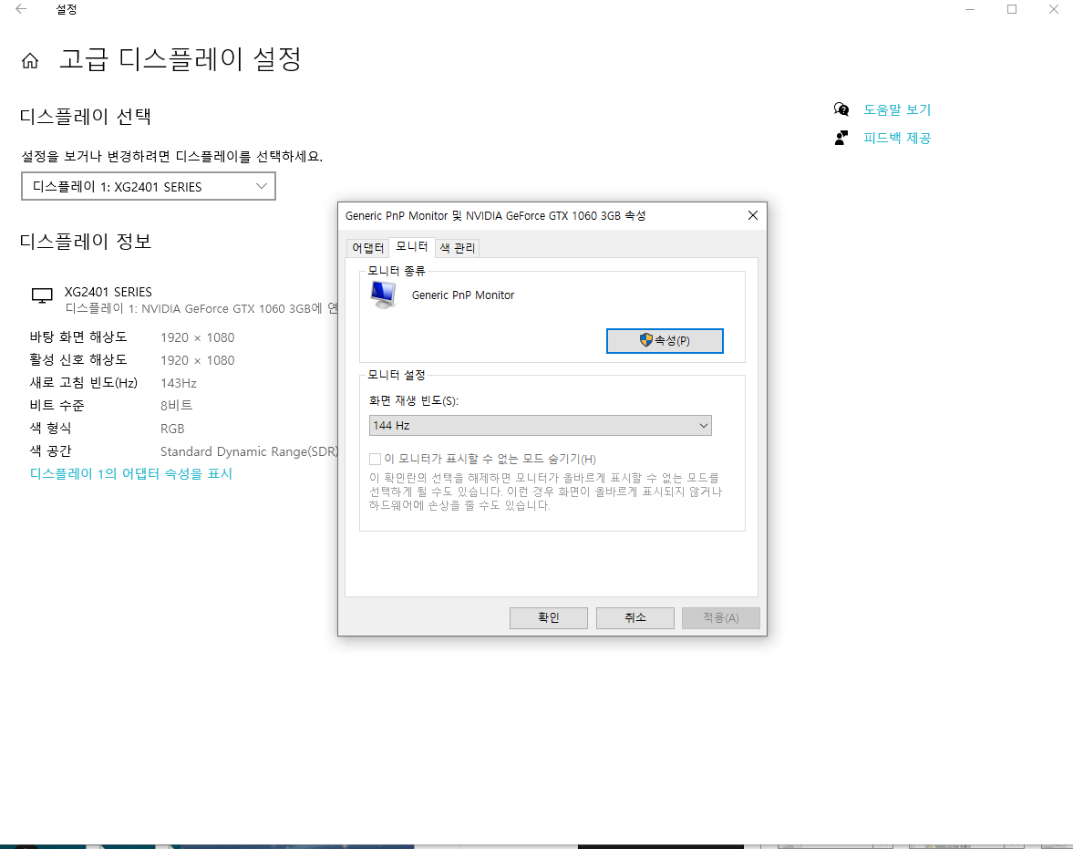Open the 디스플레이 1: XG2401 SERIES dropdown

point(149,186)
